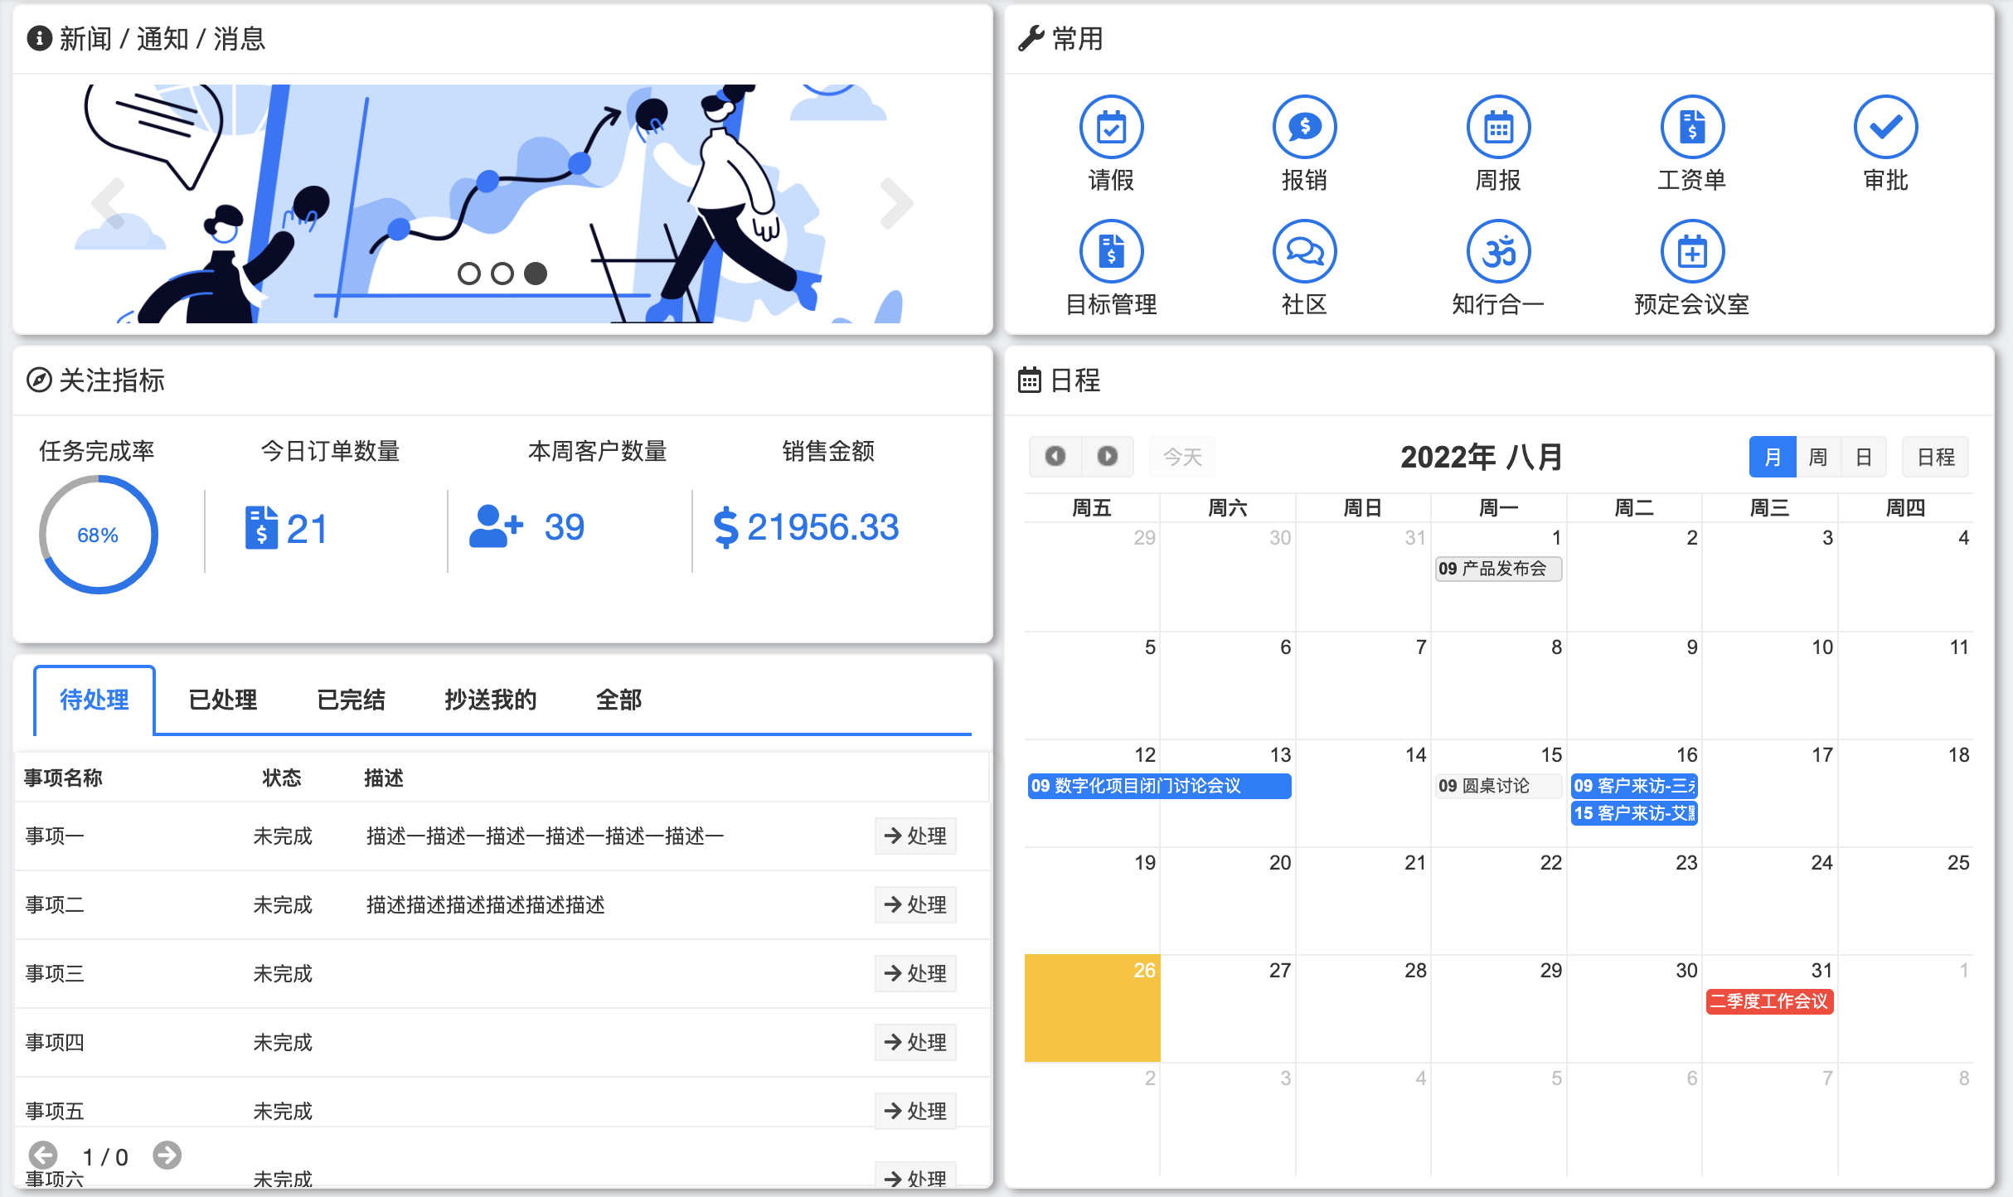
Task: Click the 周报 weekly report icon
Action: click(x=1498, y=128)
